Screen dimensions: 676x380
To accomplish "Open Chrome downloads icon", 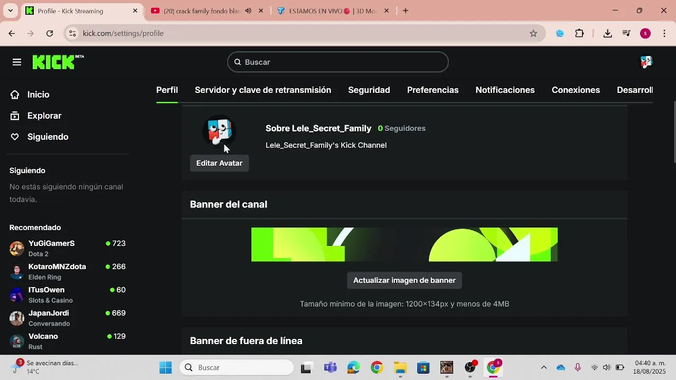I will [608, 33].
